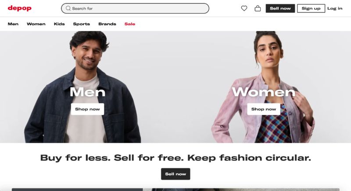
Task: Select the Sports navigation item
Action: (82, 24)
